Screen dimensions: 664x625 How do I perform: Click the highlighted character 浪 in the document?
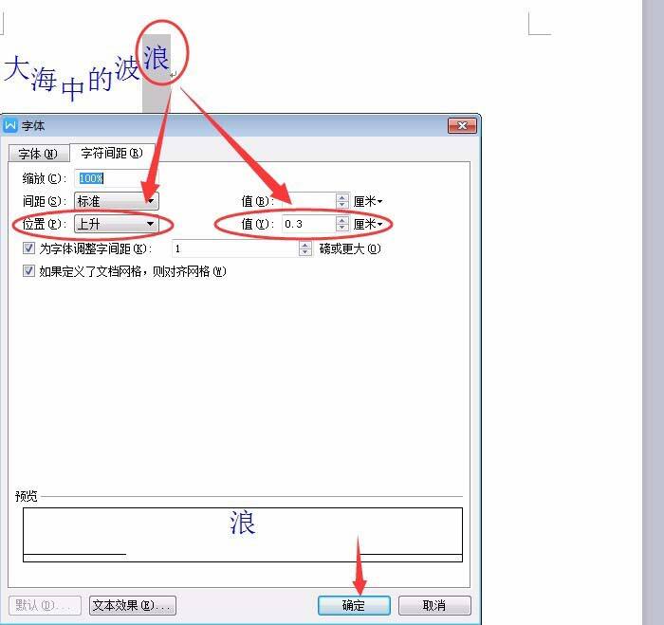[x=157, y=58]
